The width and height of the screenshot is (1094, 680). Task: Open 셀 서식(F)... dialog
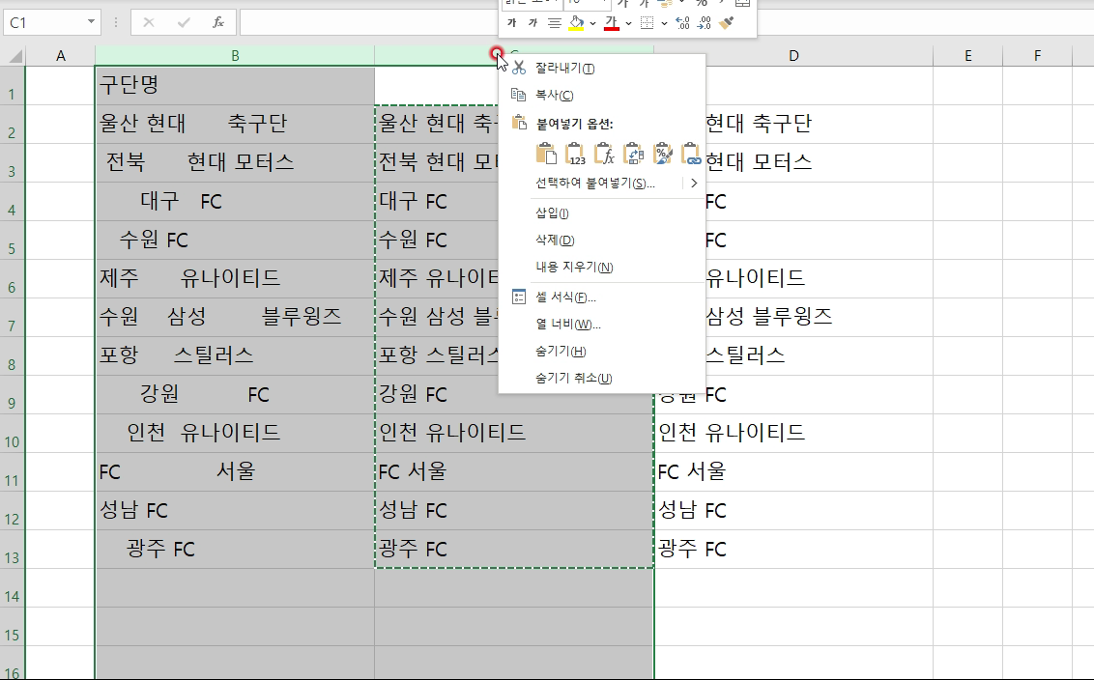[565, 297]
